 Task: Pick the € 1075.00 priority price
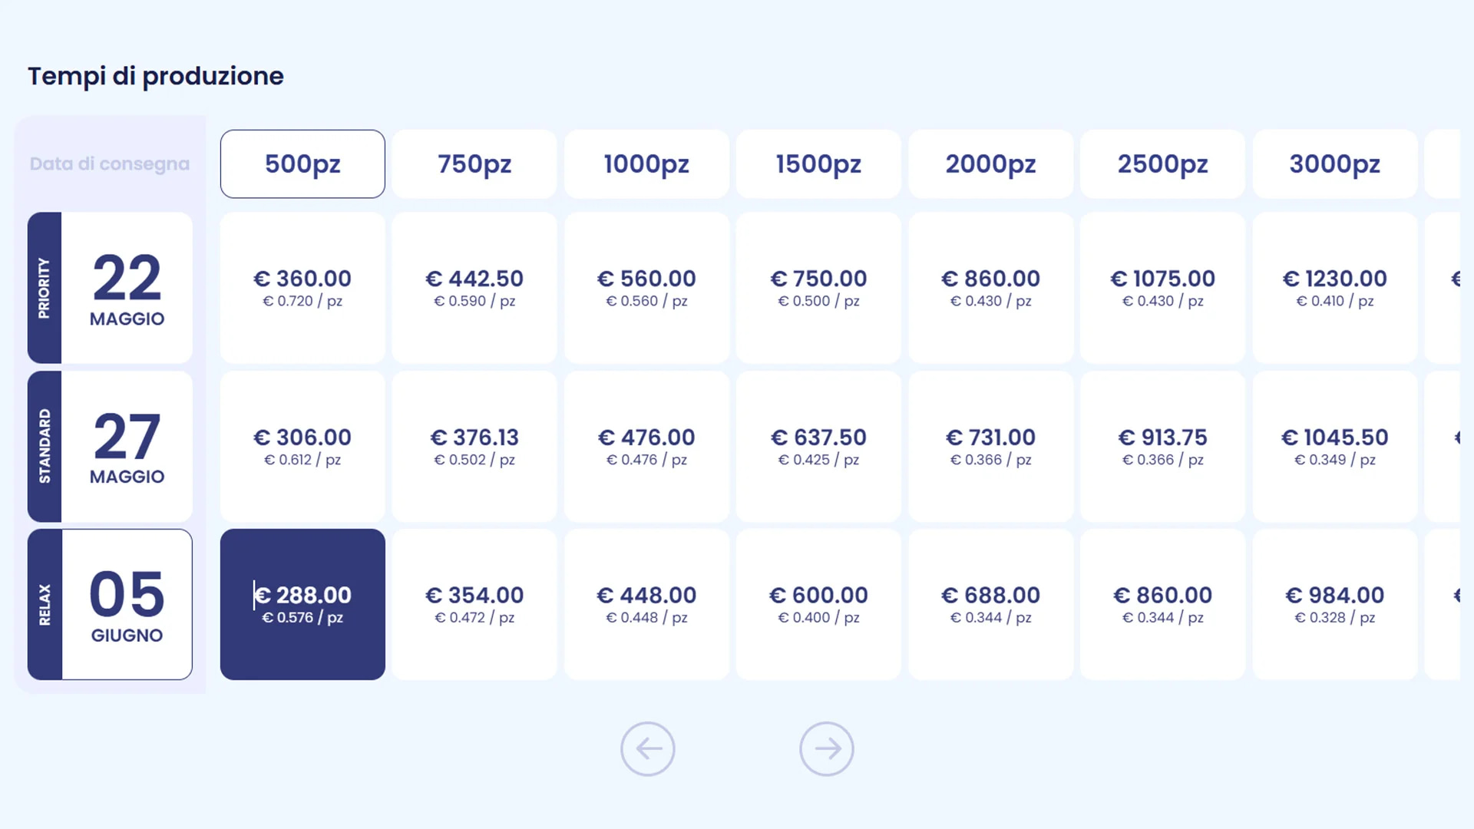pyautogui.click(x=1163, y=288)
